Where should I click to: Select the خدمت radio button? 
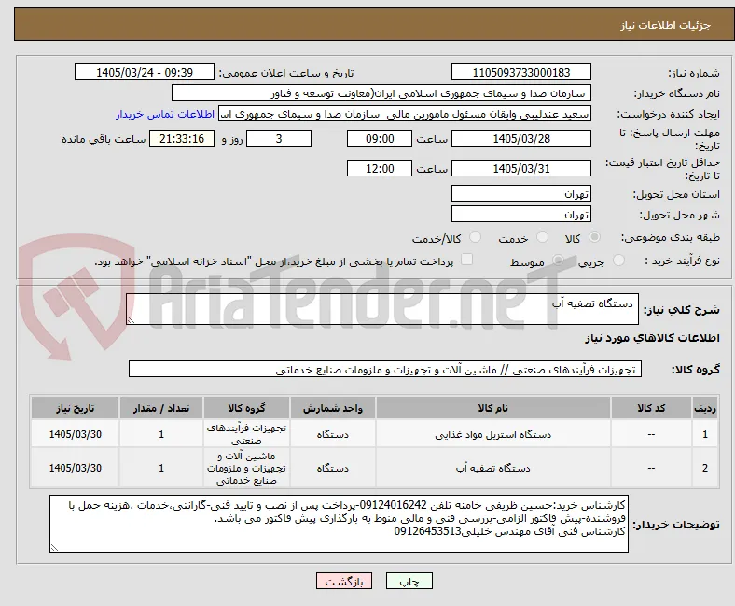pyautogui.click(x=542, y=237)
